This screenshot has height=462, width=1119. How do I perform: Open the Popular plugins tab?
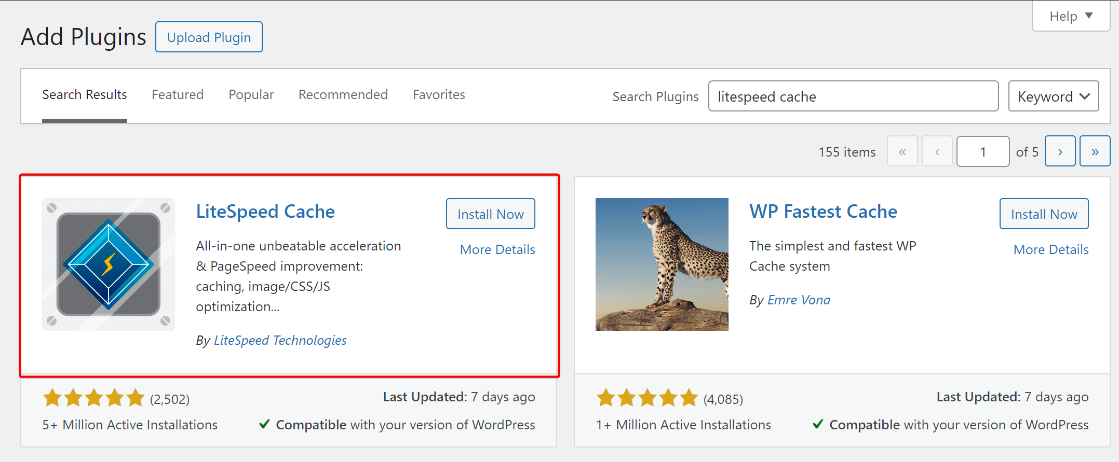click(251, 95)
